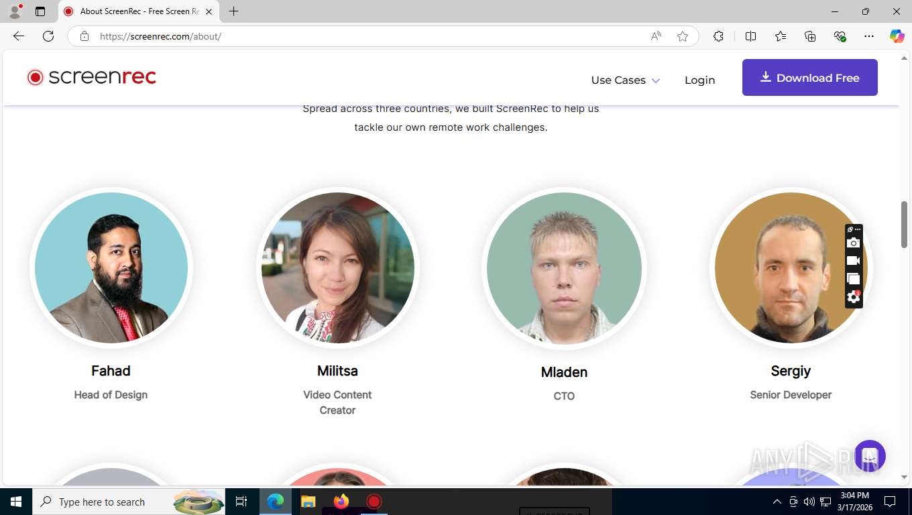Screen dimensions: 912x515
Task: Click the taskbar search box
Action: [x=129, y=502]
